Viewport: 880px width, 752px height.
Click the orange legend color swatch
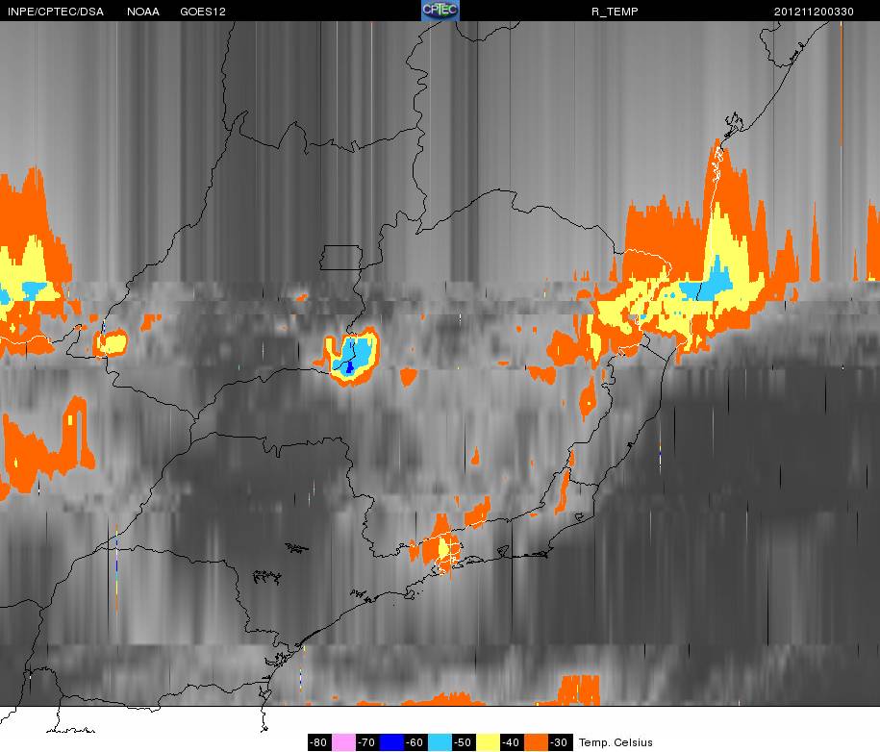(536, 741)
